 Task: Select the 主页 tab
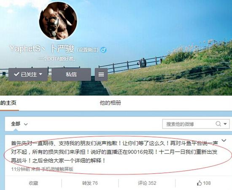pyautogui.click(x=8, y=103)
